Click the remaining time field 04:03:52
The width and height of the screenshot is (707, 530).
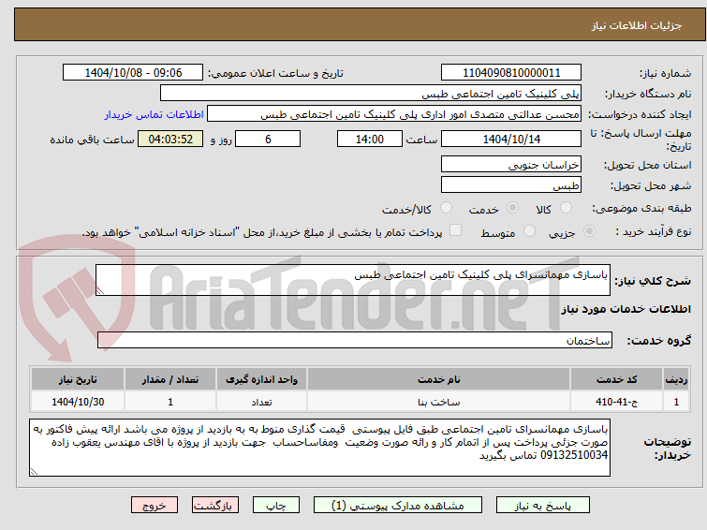point(170,139)
